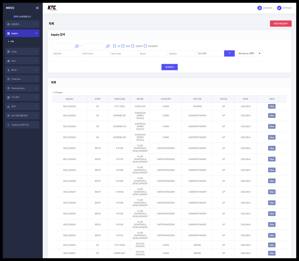Viewport: 299px width, 261px height.
Task: Open the end date calendar picker icon
Action: click(x=108, y=46)
